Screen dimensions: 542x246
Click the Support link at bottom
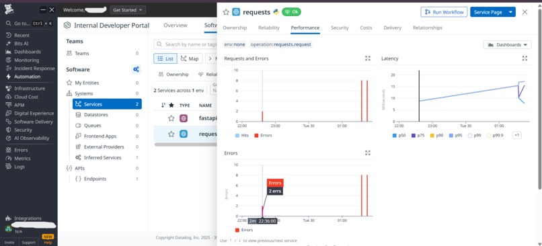pos(29,243)
